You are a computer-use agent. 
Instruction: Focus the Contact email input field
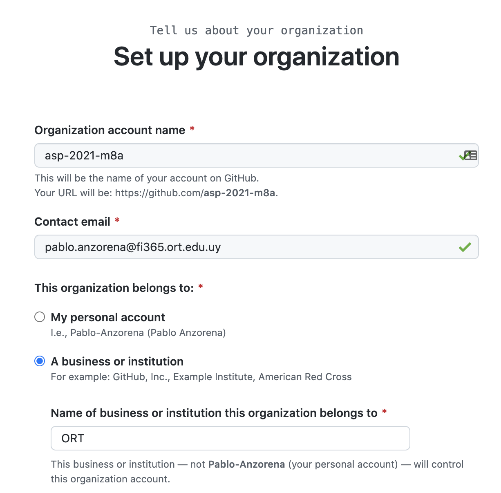pos(257,247)
